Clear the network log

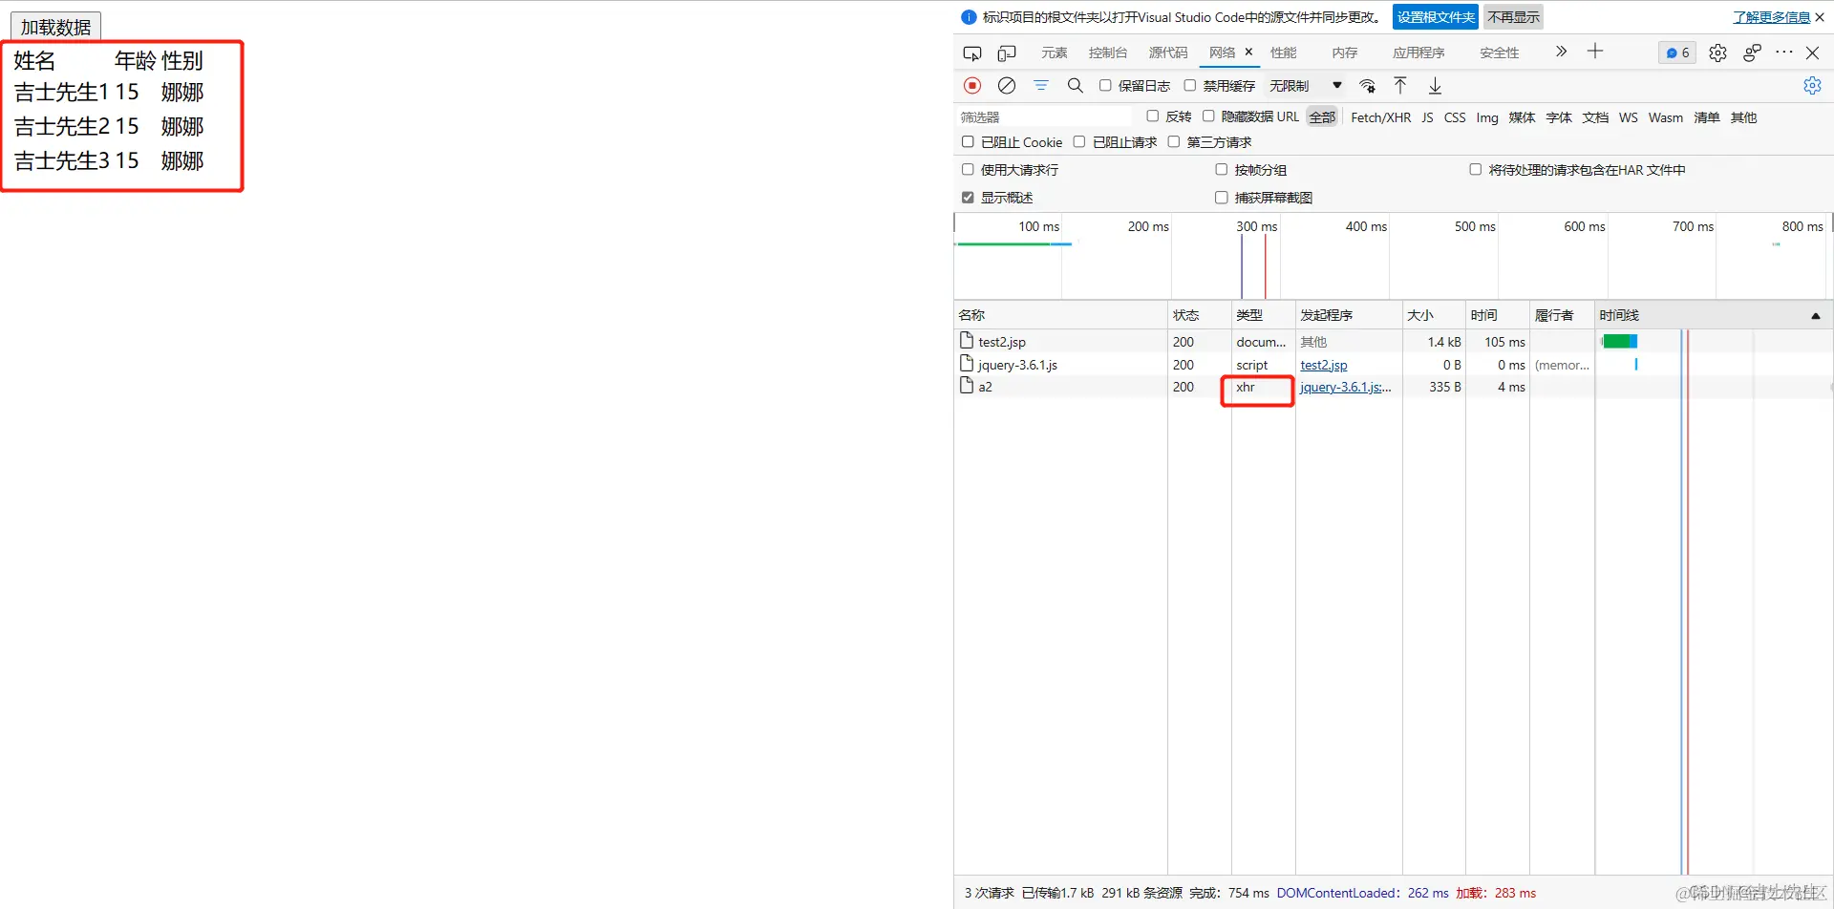coord(1007,86)
